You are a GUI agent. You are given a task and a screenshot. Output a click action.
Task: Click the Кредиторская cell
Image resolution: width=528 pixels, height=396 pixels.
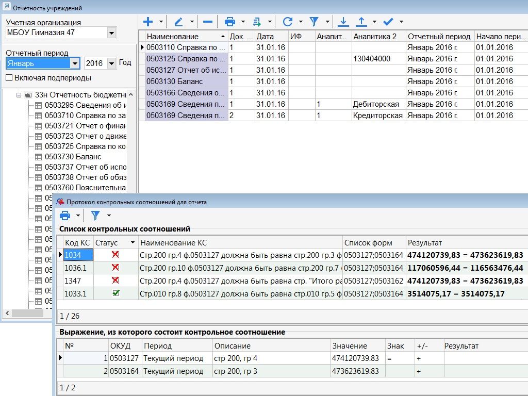click(378, 115)
